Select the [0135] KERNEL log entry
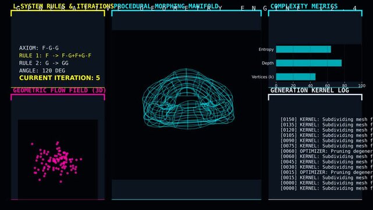This screenshot has height=210, width=373. (326, 125)
